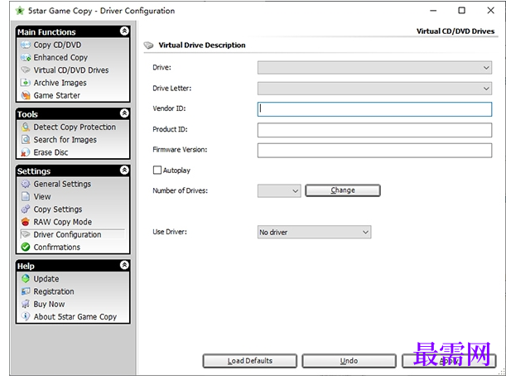This screenshot has height=380, width=506.
Task: Click the 5star Game Copy title bar star icon
Action: (20, 11)
